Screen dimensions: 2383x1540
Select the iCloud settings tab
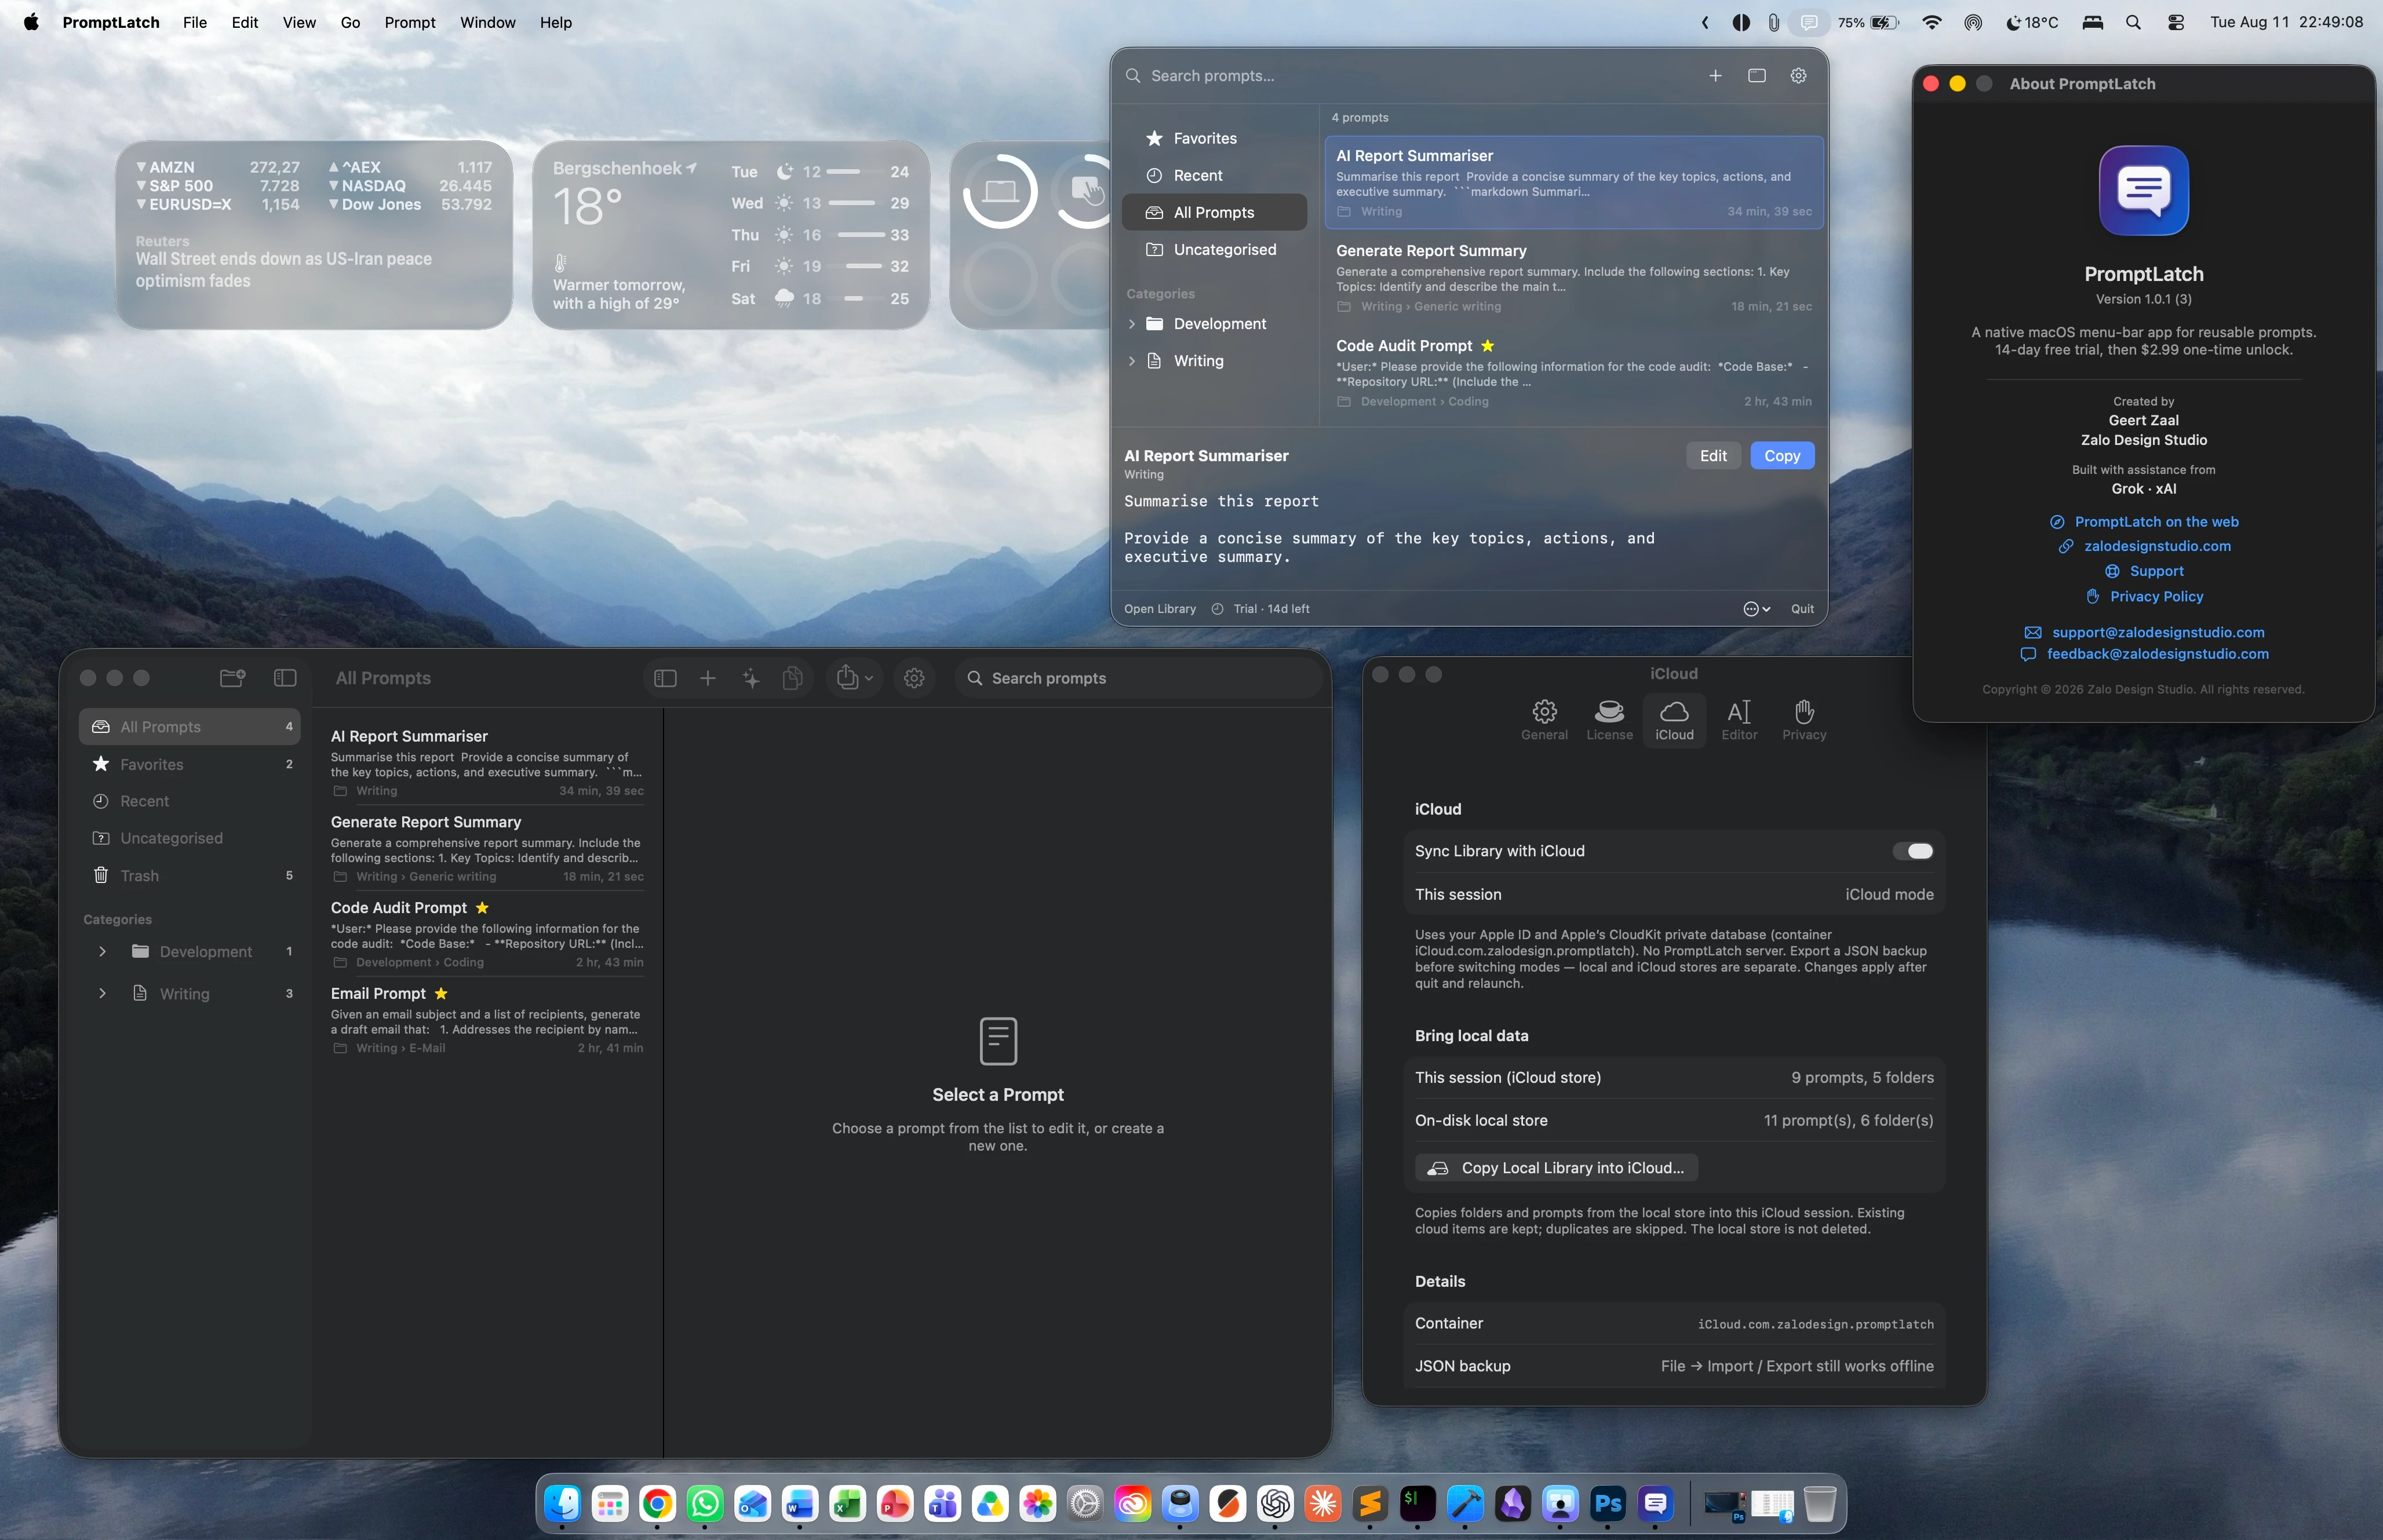click(1674, 720)
